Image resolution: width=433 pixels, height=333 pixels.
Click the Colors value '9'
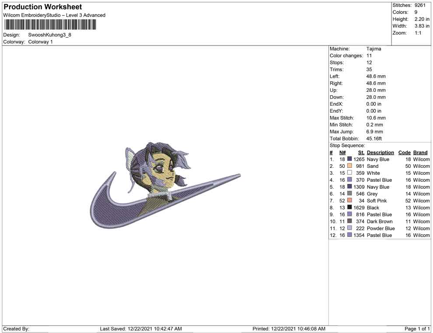point(416,12)
